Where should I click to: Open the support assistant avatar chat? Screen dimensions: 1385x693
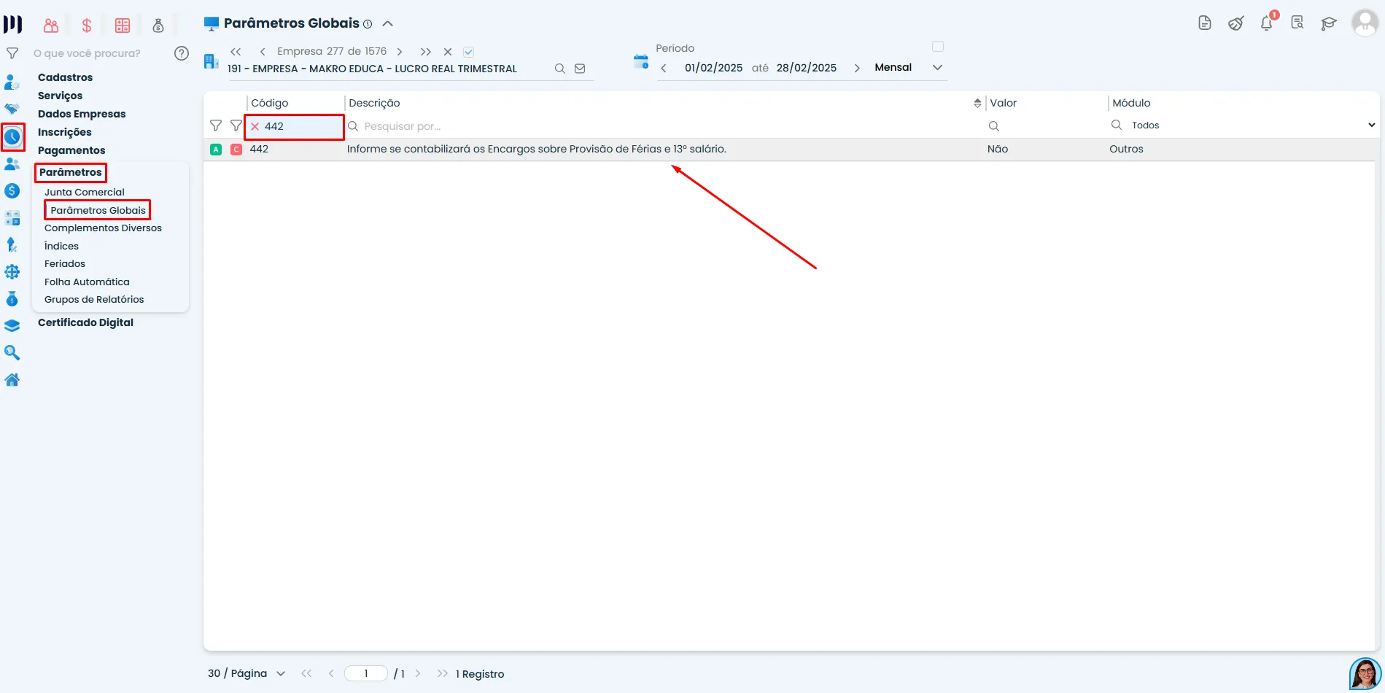(x=1365, y=673)
